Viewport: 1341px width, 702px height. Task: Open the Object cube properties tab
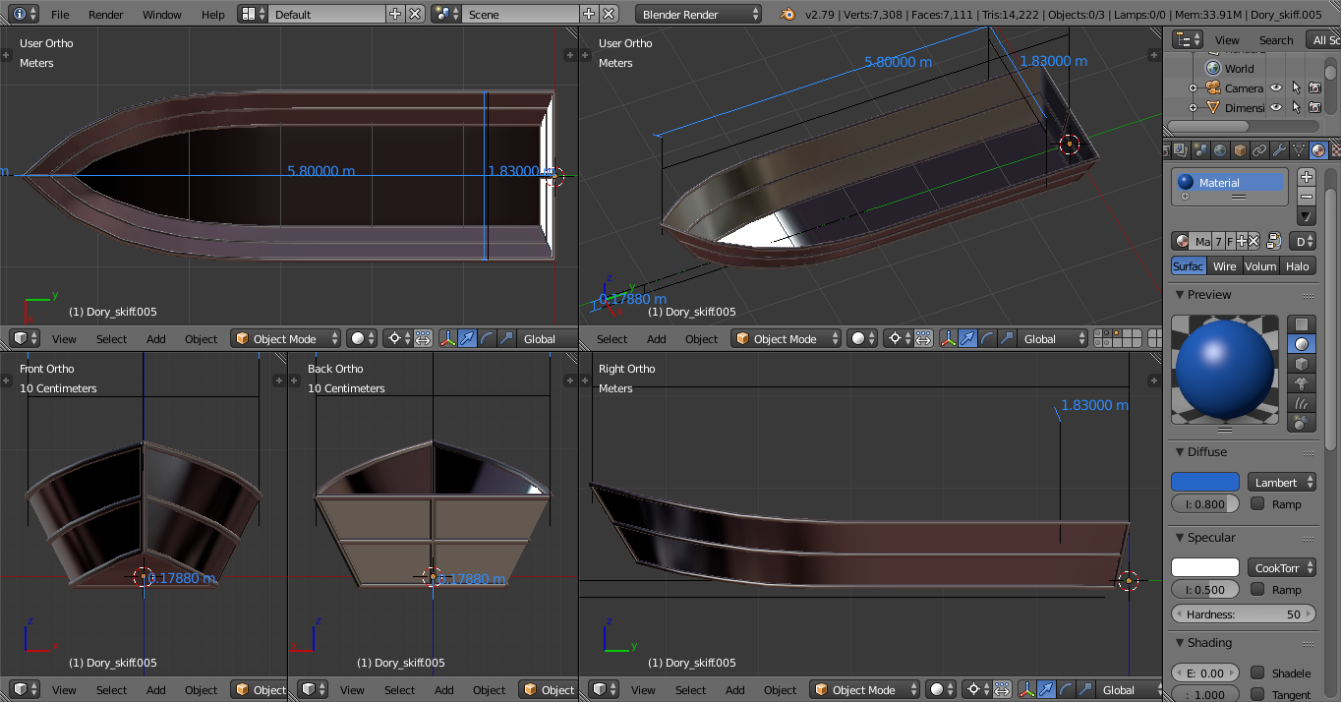point(1240,150)
